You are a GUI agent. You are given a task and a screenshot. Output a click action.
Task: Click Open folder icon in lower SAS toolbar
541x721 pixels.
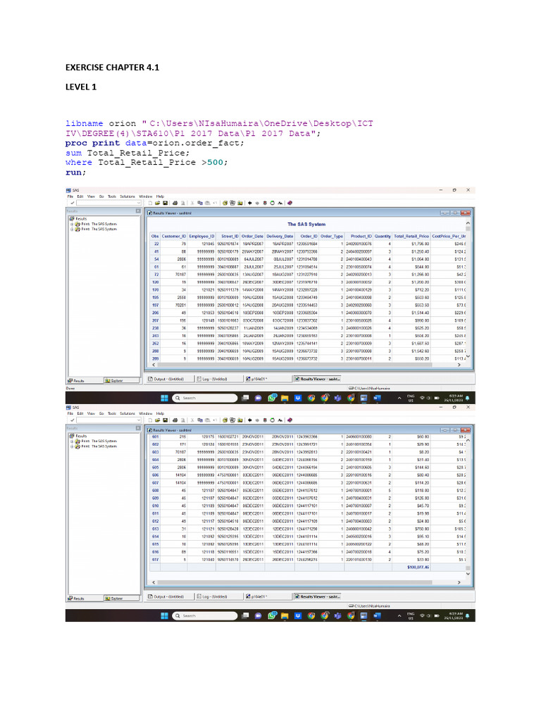click(x=157, y=420)
